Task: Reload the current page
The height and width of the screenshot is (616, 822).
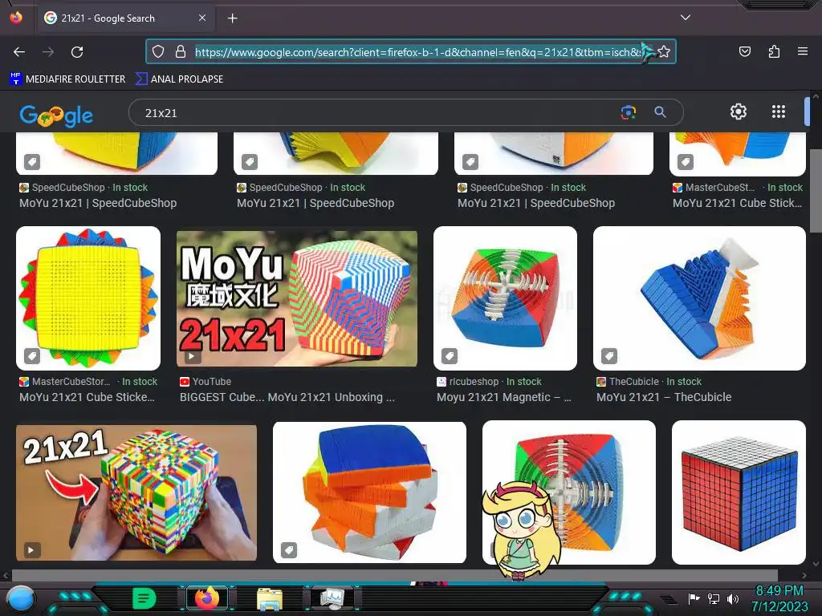Action: (77, 52)
